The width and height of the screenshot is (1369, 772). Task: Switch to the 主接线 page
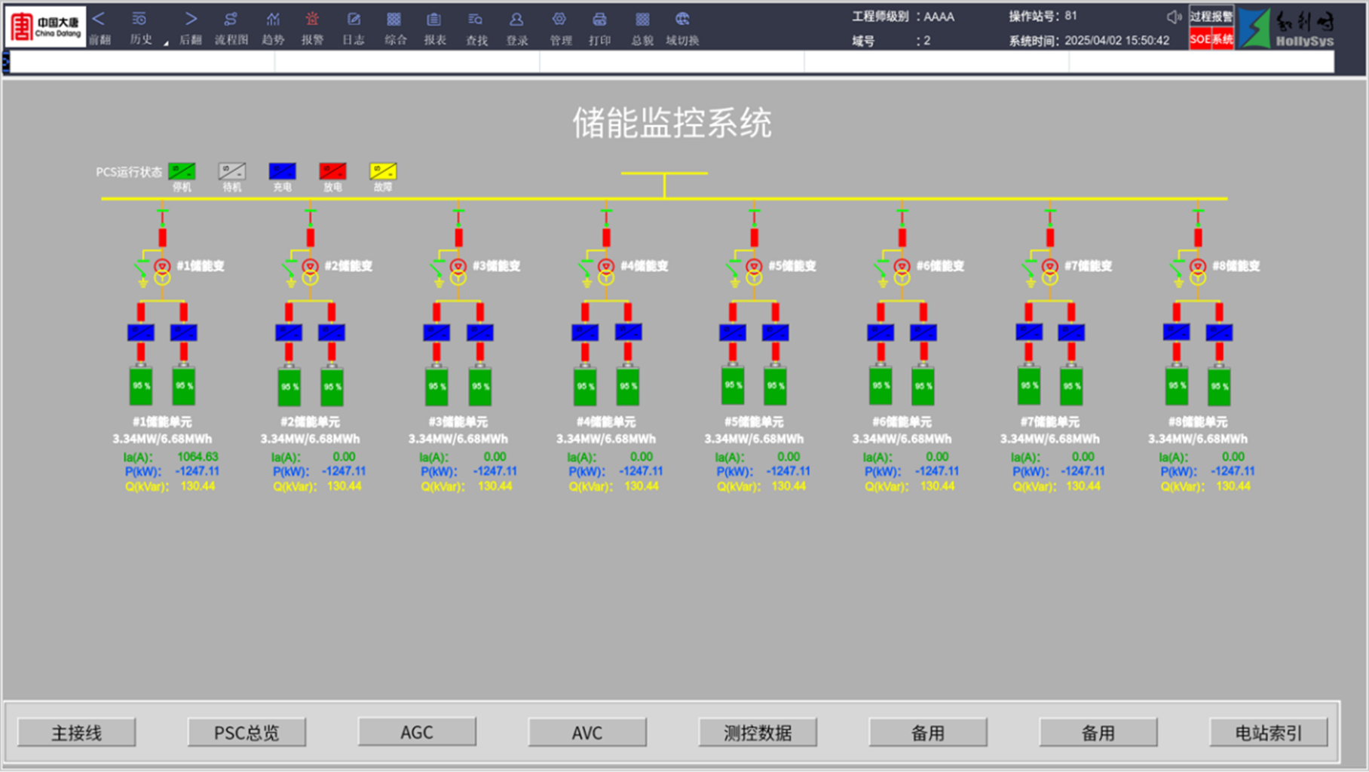click(76, 732)
